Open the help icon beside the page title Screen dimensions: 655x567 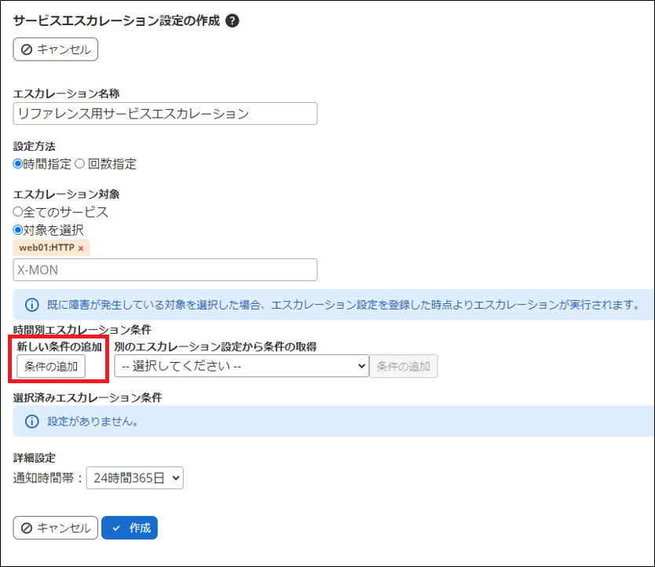[231, 23]
